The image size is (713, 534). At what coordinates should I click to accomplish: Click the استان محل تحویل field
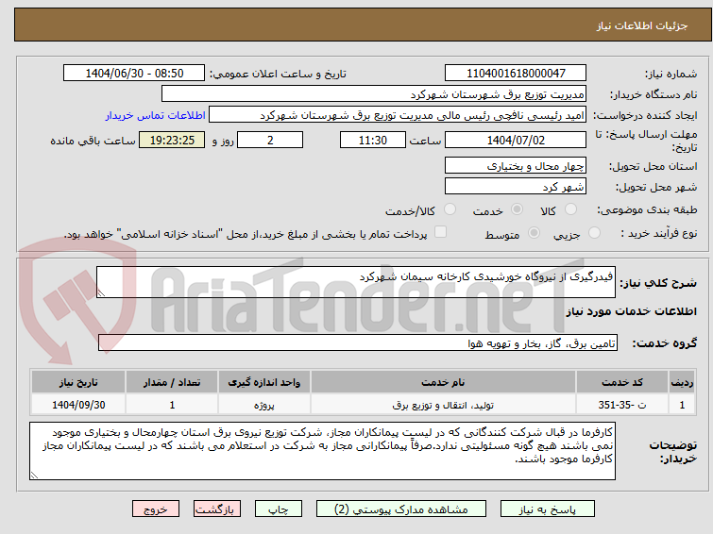tap(516, 165)
